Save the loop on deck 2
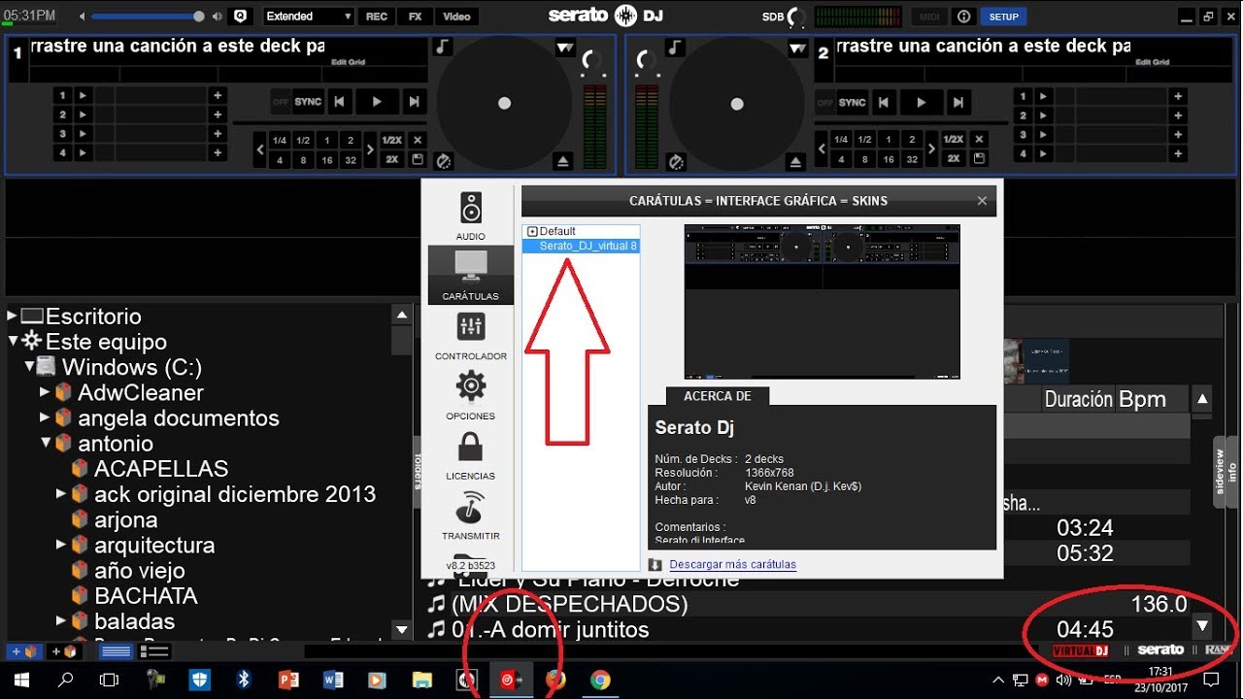The height and width of the screenshot is (699, 1243). [x=979, y=159]
